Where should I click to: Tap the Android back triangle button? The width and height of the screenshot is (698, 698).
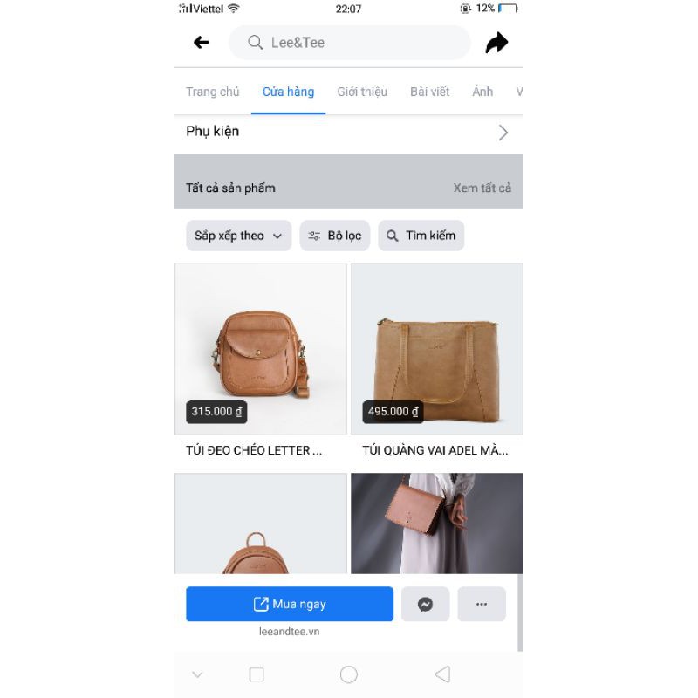443,674
